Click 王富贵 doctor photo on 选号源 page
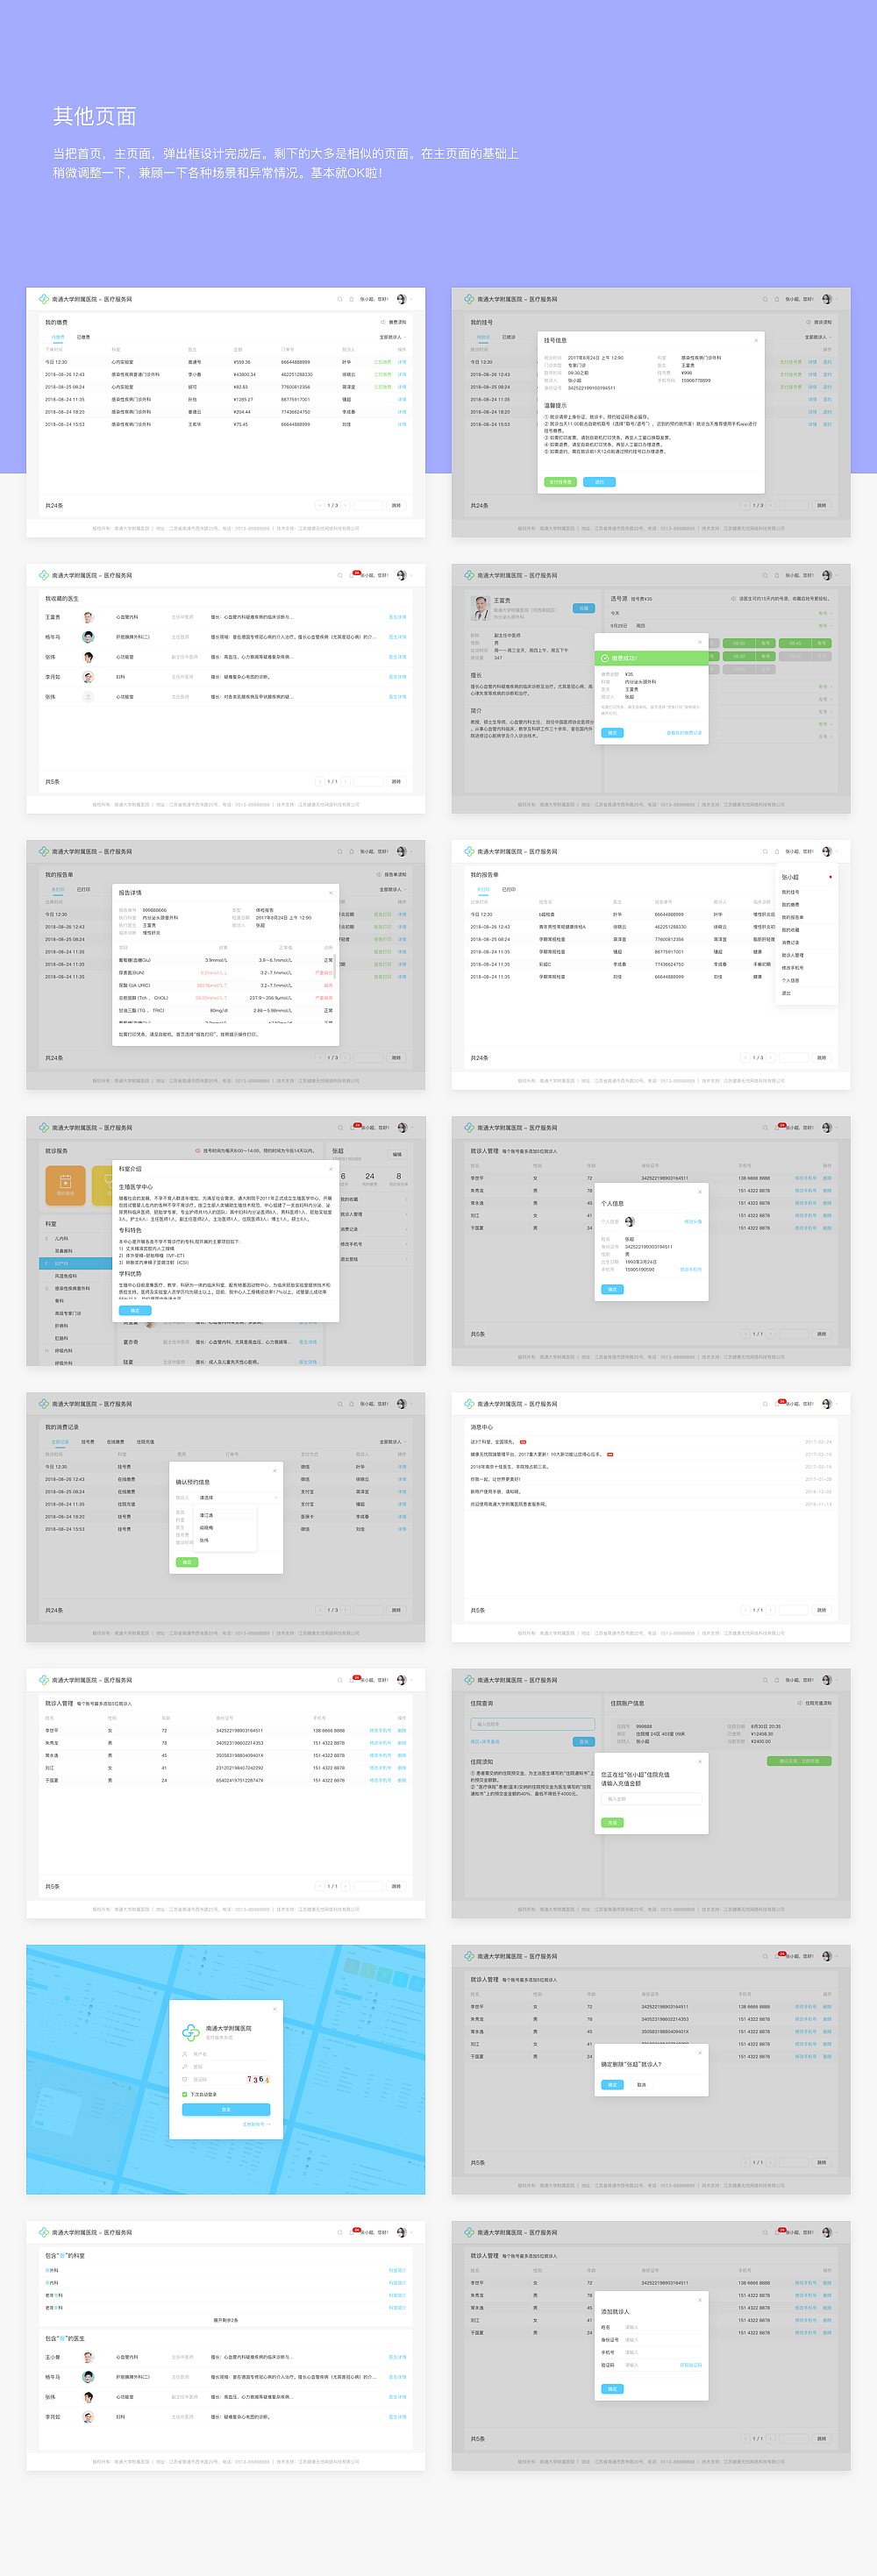Screen dimensions: 877x2576 (481, 608)
